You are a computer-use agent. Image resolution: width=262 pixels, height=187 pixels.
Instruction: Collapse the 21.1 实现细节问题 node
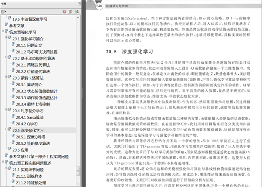click(6, 168)
